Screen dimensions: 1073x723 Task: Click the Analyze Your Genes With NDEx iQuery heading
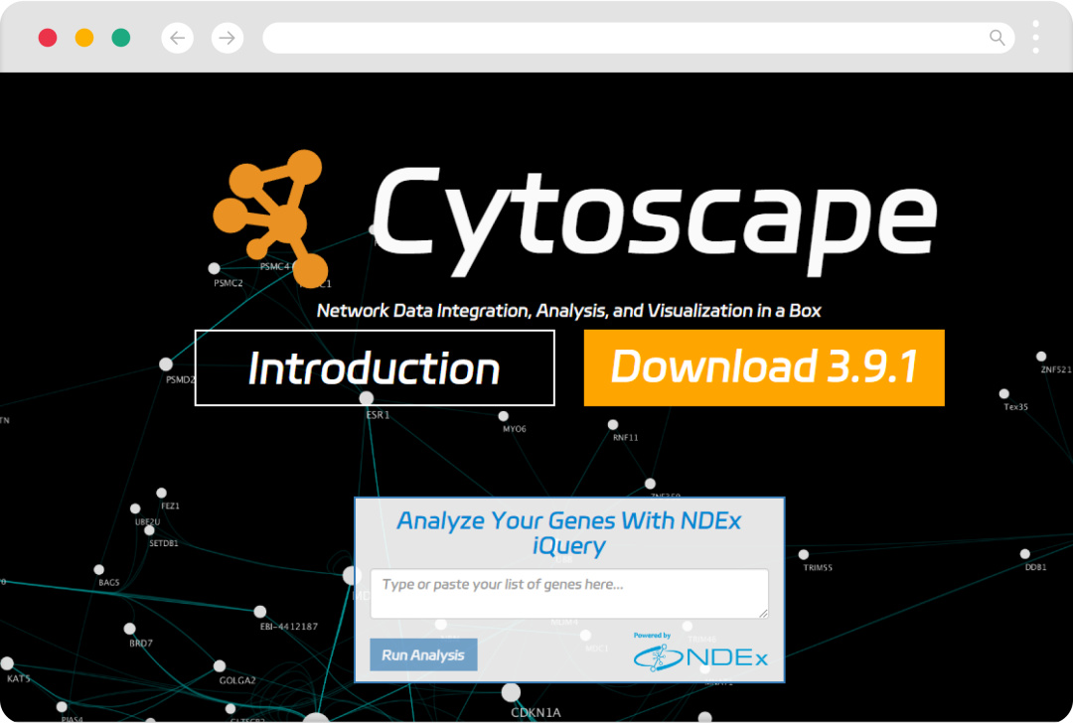coord(569,533)
